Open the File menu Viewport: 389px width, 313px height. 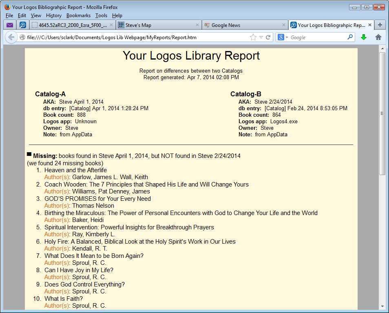[x=9, y=16]
